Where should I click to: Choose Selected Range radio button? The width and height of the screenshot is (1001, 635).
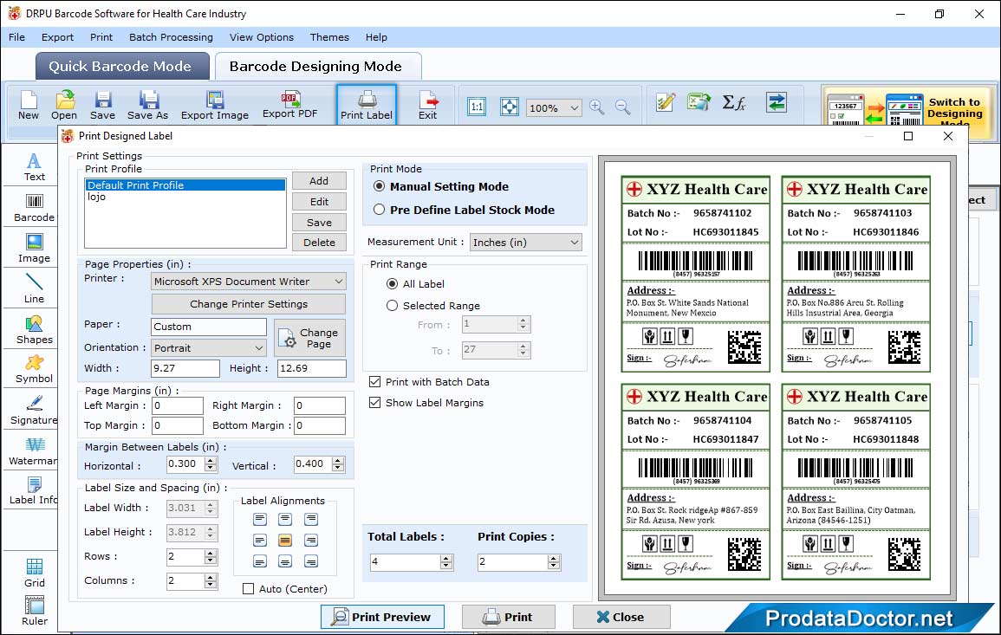pos(392,306)
